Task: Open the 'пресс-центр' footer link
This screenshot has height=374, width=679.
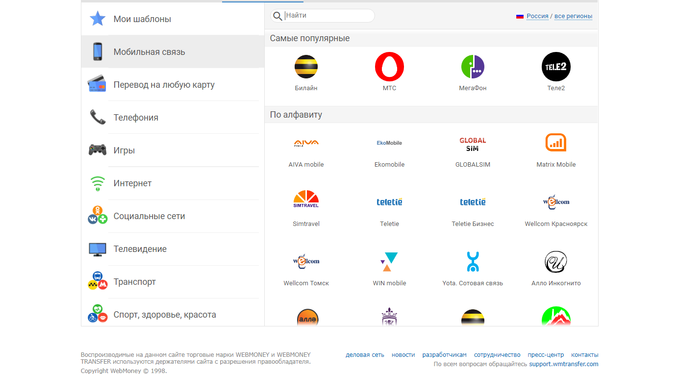Action: tap(546, 355)
